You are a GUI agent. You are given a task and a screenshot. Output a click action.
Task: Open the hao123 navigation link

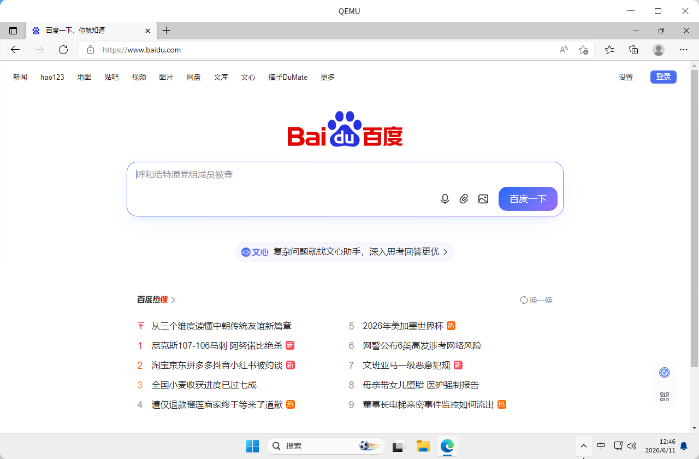point(52,77)
